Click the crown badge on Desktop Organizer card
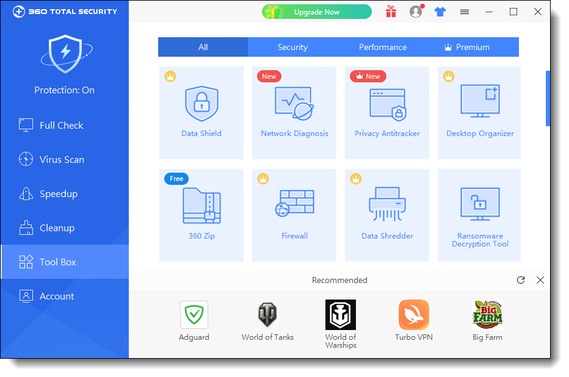The width and height of the screenshot is (569, 377). pyautogui.click(x=449, y=76)
